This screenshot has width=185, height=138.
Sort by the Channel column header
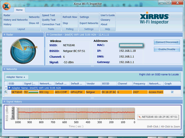(x=125, y=84)
